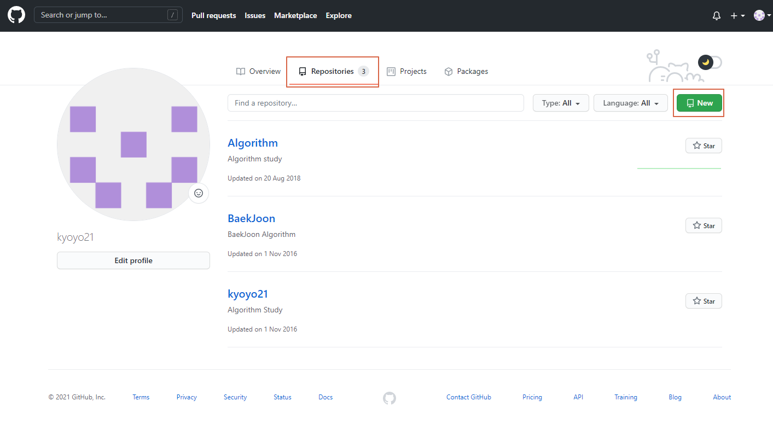Select the slash shortcut key hint
Image resolution: width=773 pixels, height=424 pixels.
pos(173,15)
